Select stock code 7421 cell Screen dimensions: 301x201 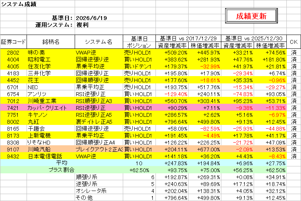(13, 108)
